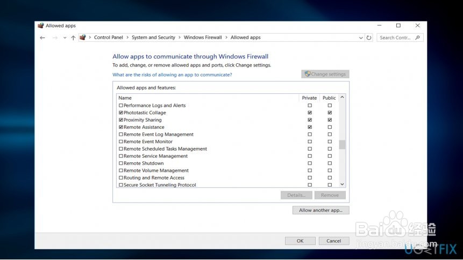This screenshot has height=260, width=463.
Task: Check Remote Scheduled Tasks Management checkbox
Action: coord(121,148)
